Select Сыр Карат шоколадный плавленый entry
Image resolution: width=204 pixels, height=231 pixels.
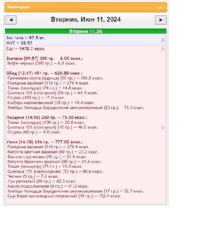(x=64, y=196)
